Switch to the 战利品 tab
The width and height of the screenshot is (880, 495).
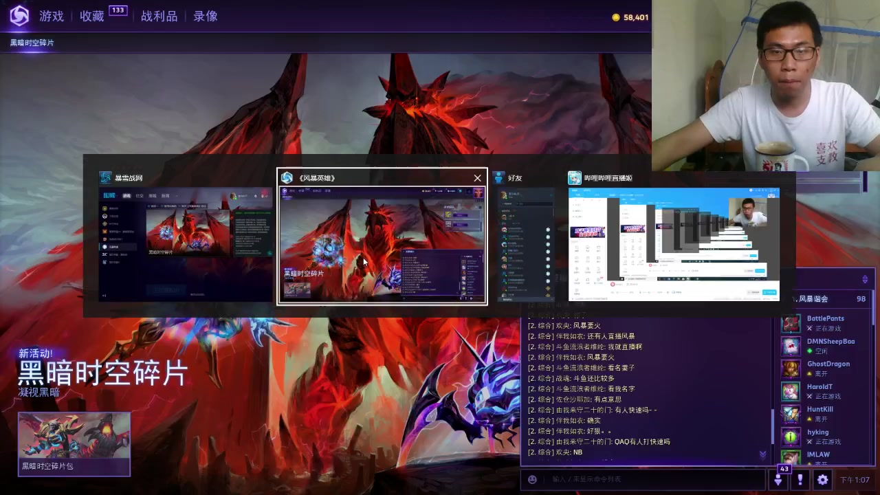[x=159, y=16]
